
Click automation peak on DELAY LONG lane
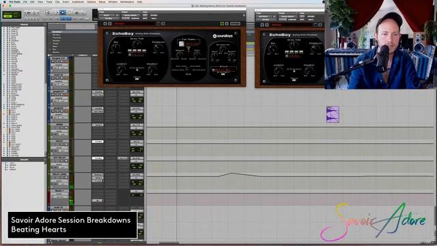point(231,173)
